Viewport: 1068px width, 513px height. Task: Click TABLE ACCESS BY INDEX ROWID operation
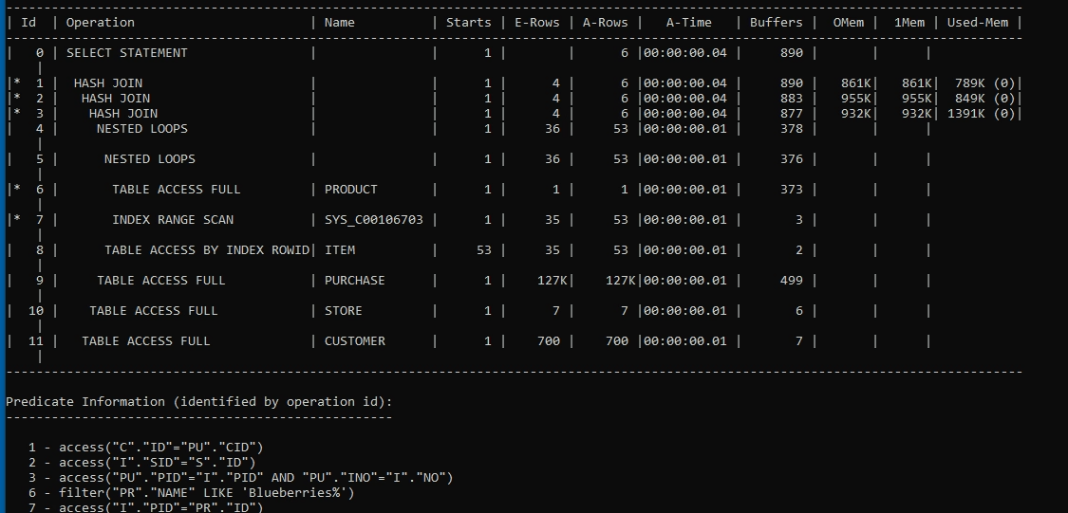pyautogui.click(x=207, y=249)
